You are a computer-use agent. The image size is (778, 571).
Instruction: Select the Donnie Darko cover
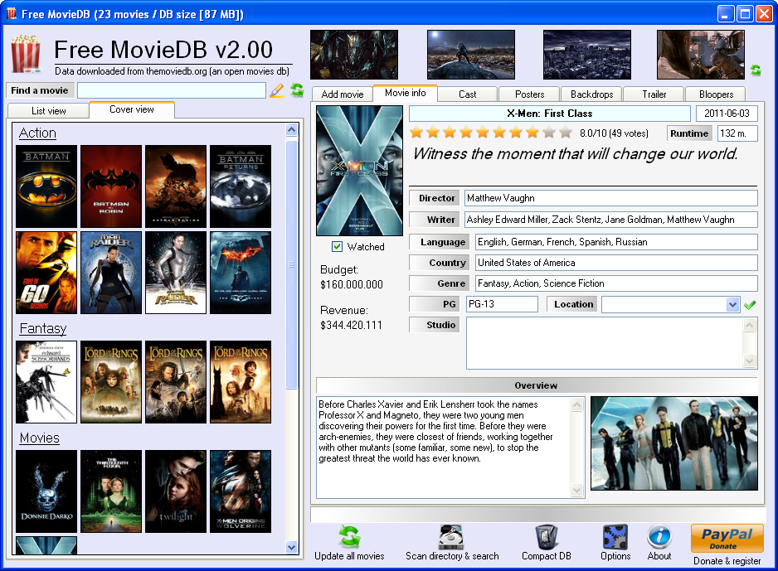tap(46, 491)
